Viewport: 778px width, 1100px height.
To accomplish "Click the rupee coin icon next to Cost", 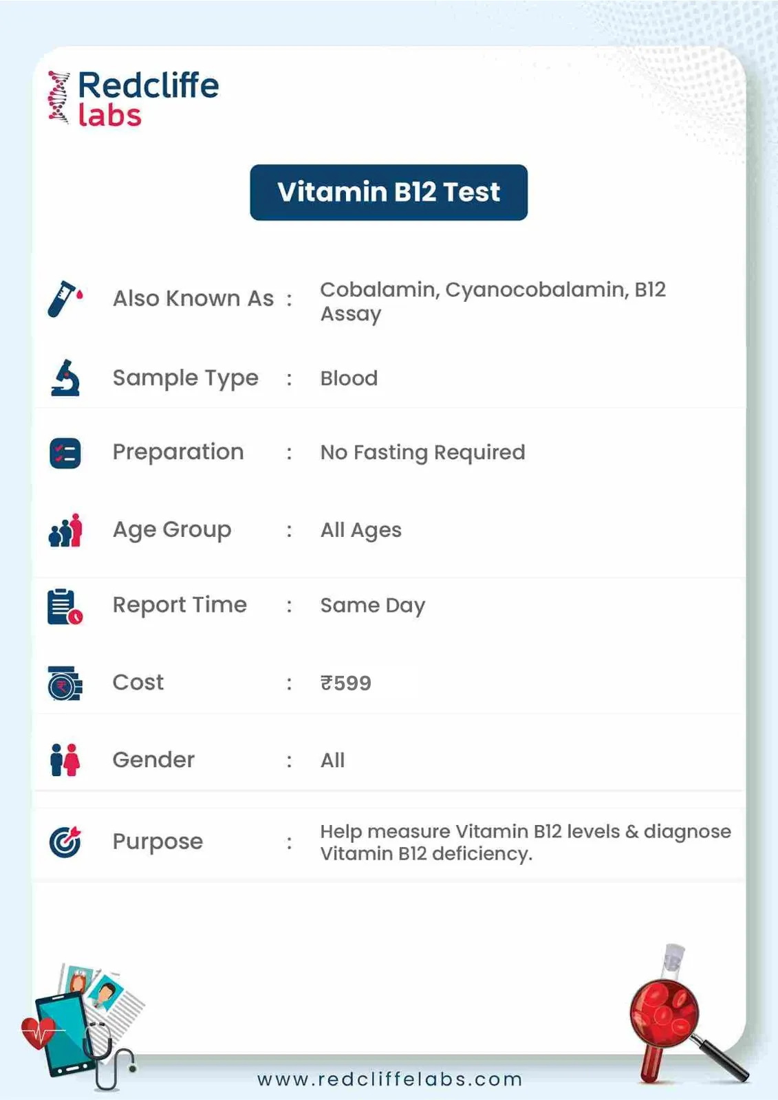I will [x=65, y=683].
